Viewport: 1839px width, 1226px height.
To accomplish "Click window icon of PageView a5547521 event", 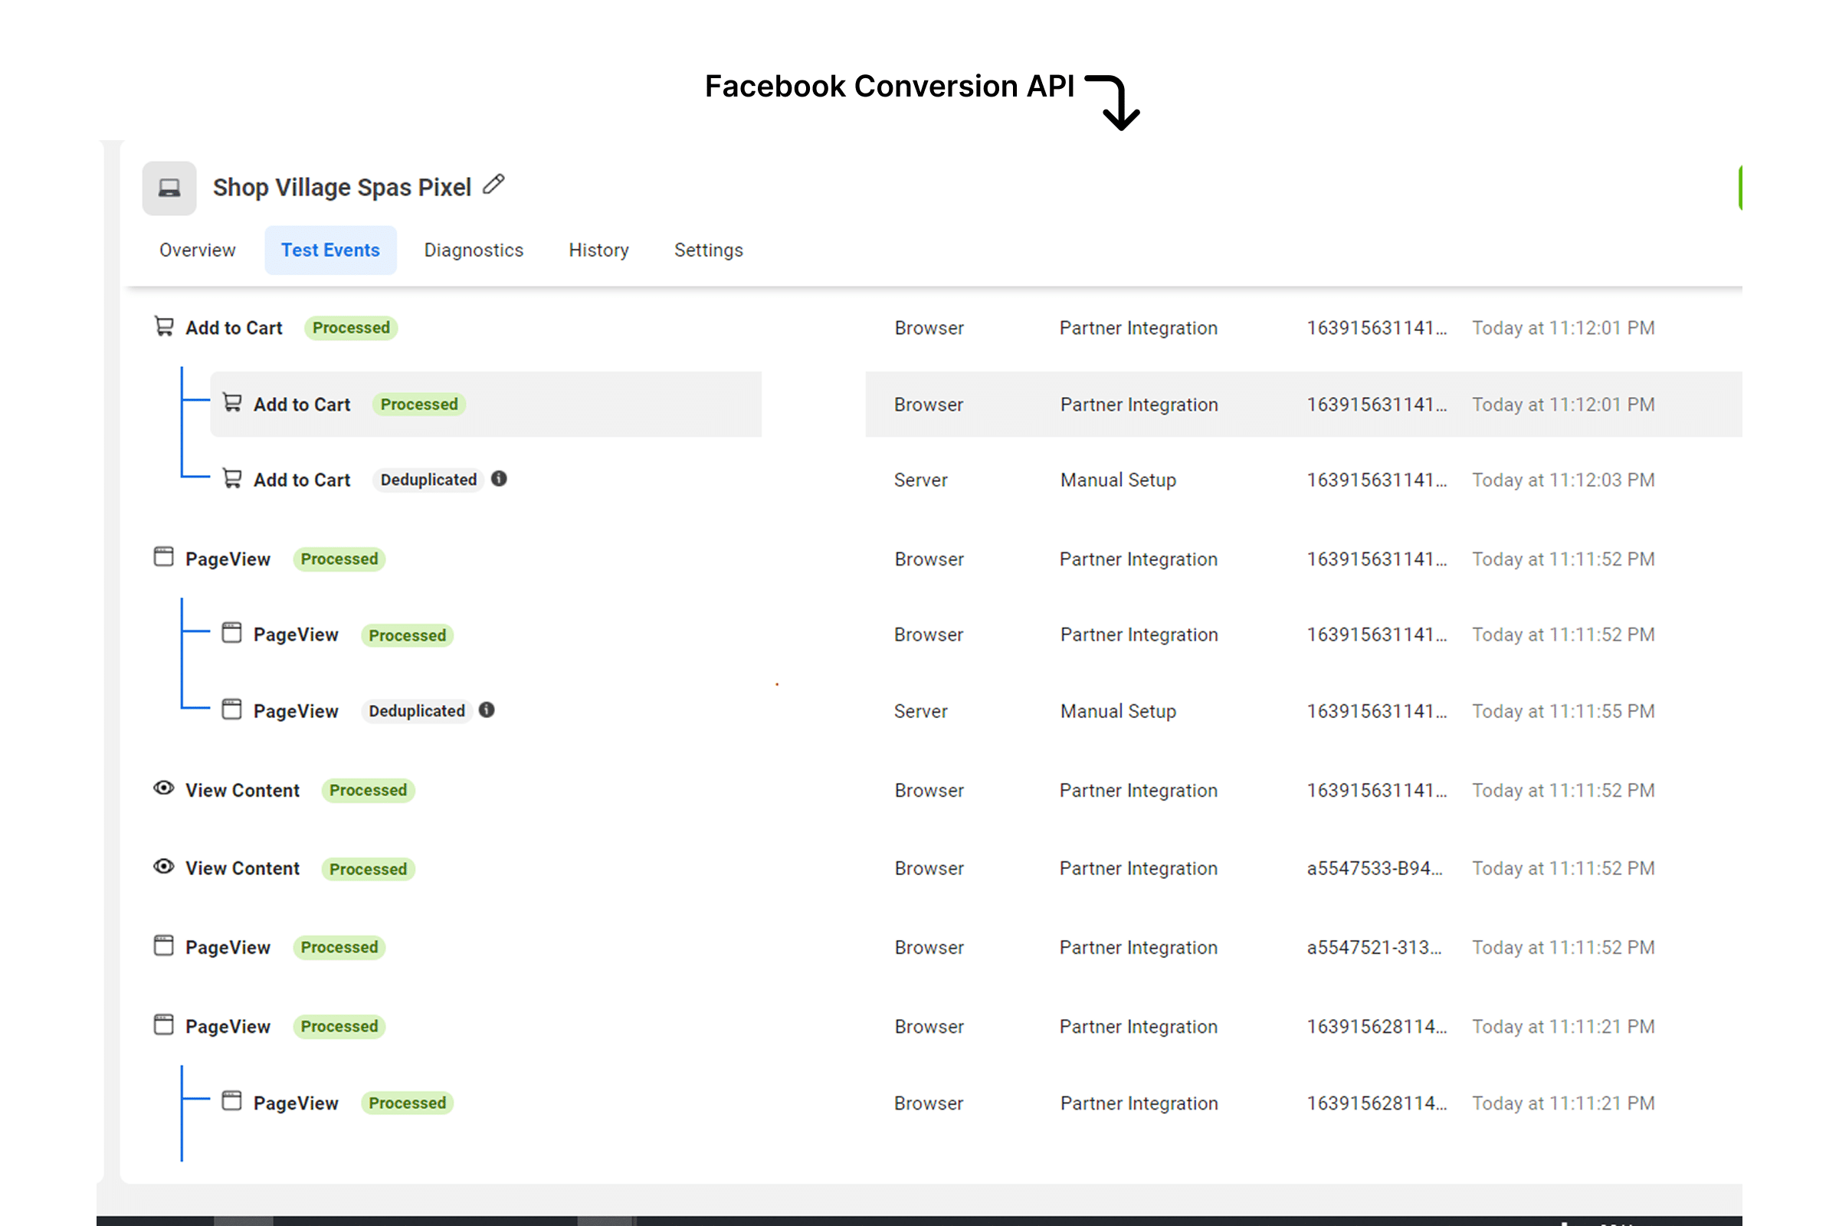I will pos(163,946).
